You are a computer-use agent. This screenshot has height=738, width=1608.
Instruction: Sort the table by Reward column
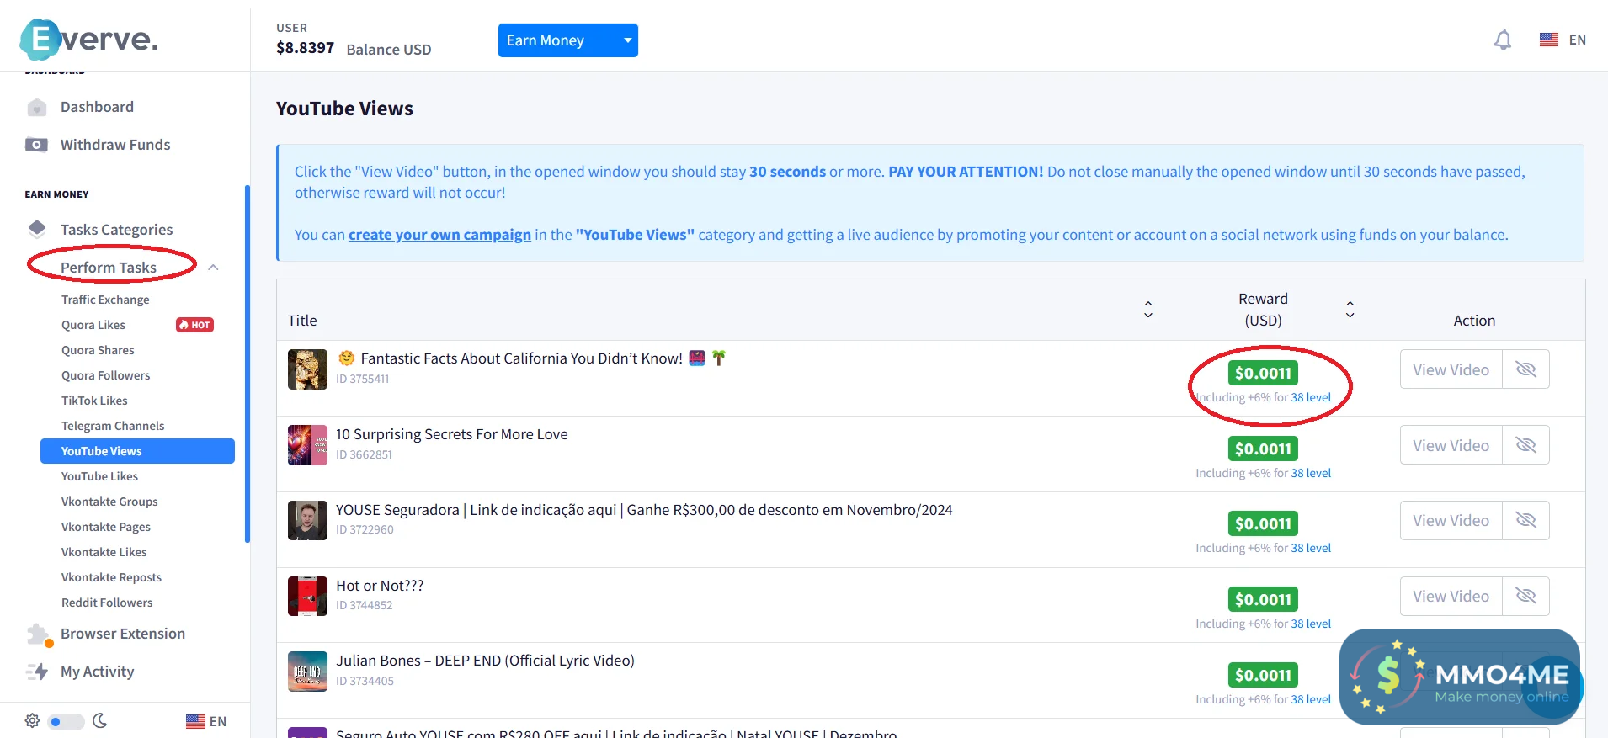[x=1350, y=310]
